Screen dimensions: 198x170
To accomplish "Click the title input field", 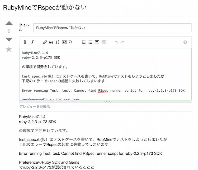I will [112, 28].
